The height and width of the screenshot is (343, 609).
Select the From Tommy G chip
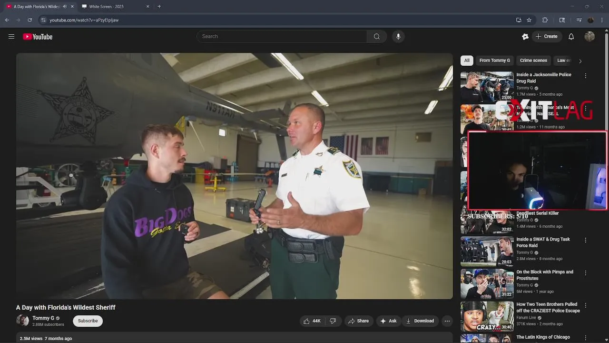495,61
